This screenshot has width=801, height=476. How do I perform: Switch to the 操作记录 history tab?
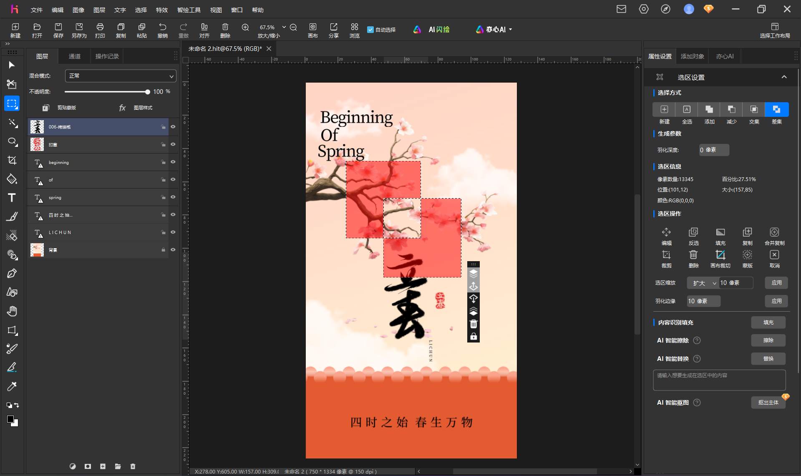107,56
